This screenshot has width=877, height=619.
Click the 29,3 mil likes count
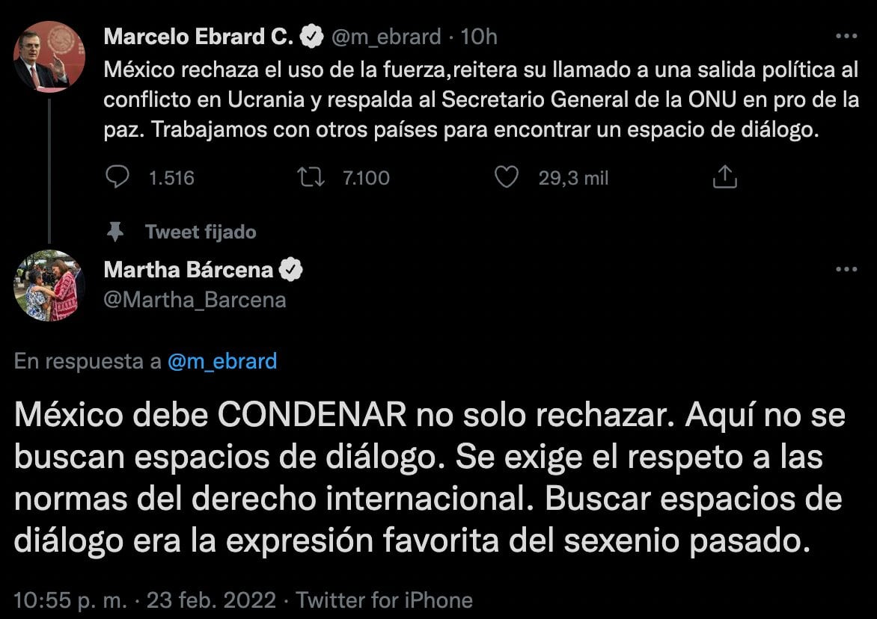572,177
